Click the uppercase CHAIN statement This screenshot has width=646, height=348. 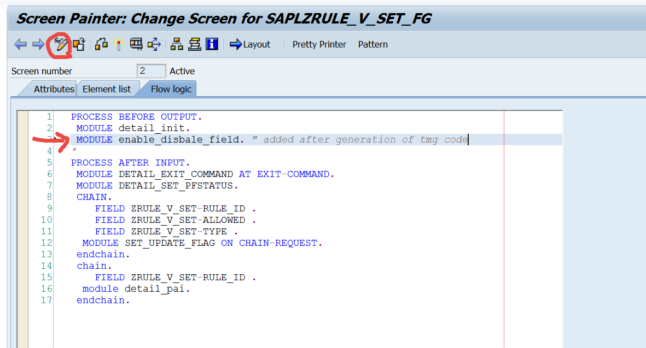point(94,197)
